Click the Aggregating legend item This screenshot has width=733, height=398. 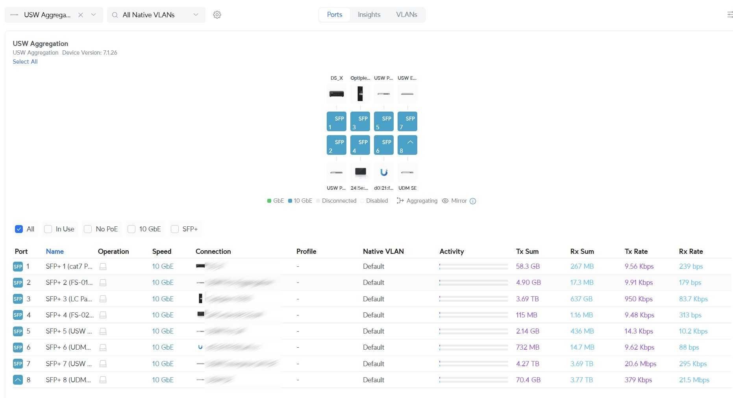(x=417, y=201)
